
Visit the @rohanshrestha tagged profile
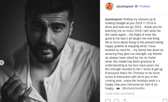coord(133,88)
